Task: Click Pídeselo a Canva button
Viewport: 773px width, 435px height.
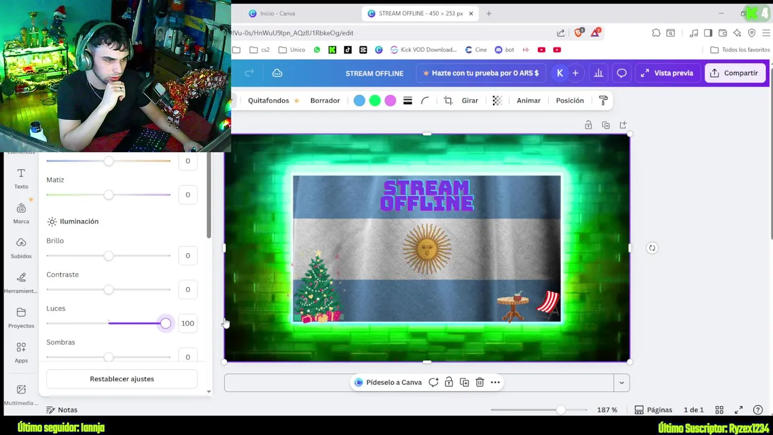Action: coord(388,382)
